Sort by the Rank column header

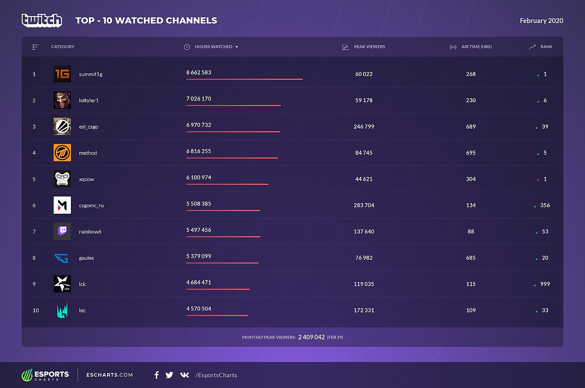[x=546, y=47]
